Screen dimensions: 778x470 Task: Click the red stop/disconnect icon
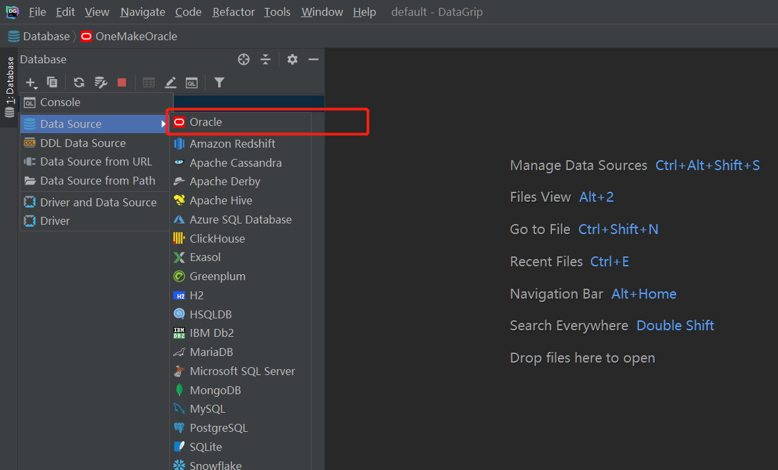pyautogui.click(x=122, y=82)
